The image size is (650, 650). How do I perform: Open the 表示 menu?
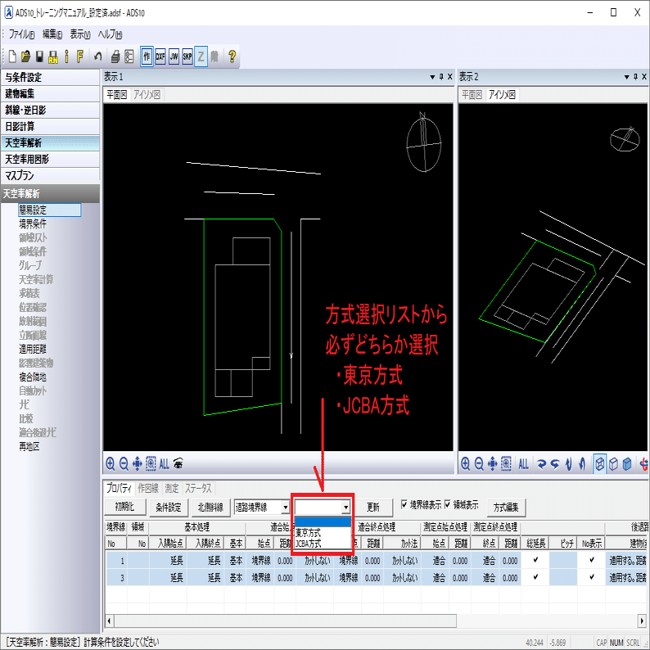(x=80, y=34)
